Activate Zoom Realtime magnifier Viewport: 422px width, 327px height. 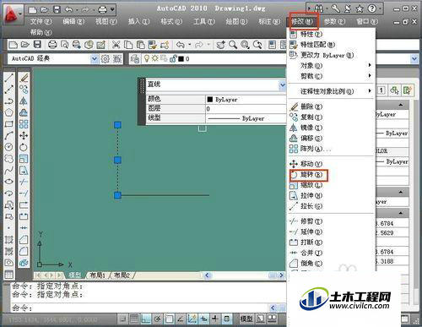tap(233, 45)
